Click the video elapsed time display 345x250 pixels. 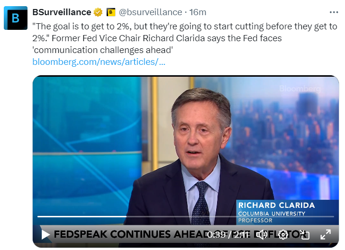(217, 234)
